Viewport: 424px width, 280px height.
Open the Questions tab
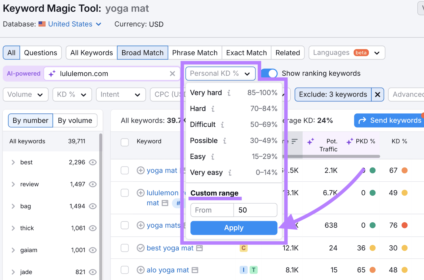tap(41, 53)
